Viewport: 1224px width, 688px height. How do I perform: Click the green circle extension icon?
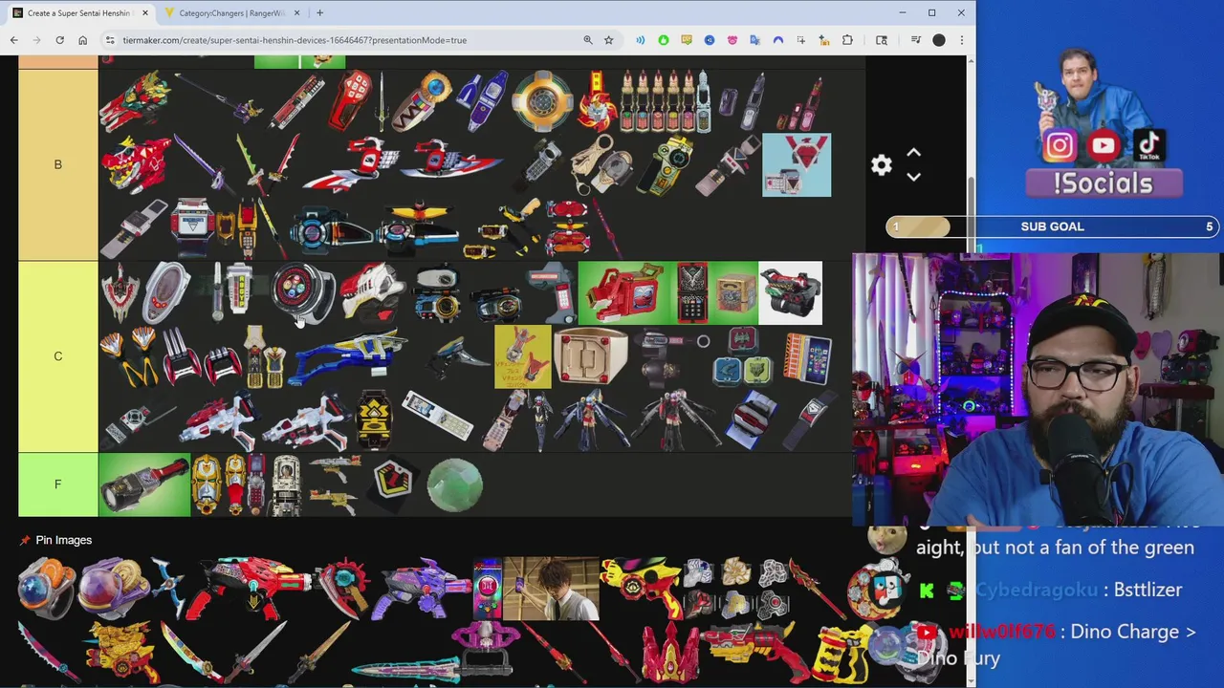[663, 40]
